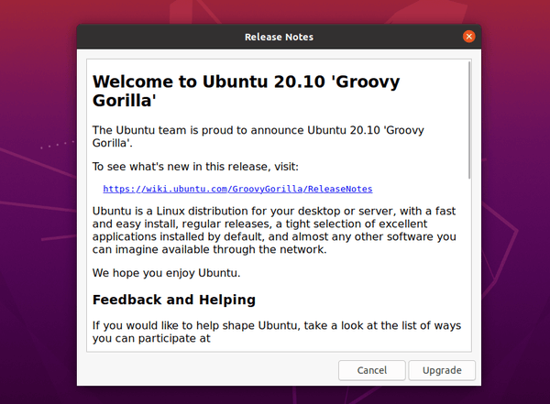
Task: Click the 'you can participate at' line
Action: point(151,339)
